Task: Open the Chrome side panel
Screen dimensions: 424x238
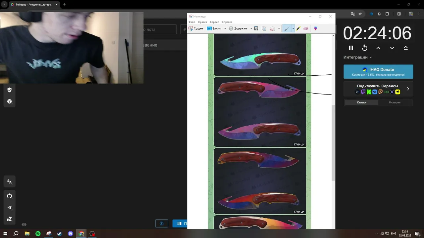Action: 399,14
